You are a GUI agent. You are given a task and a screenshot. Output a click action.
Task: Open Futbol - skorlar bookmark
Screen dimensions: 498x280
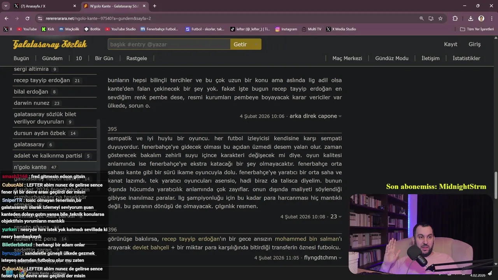[205, 29]
